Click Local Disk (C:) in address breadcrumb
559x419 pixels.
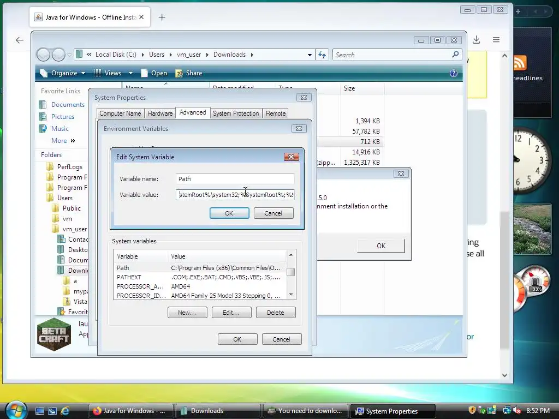click(x=116, y=55)
